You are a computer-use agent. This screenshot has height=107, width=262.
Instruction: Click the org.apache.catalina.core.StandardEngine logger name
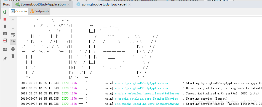coord(147,104)
